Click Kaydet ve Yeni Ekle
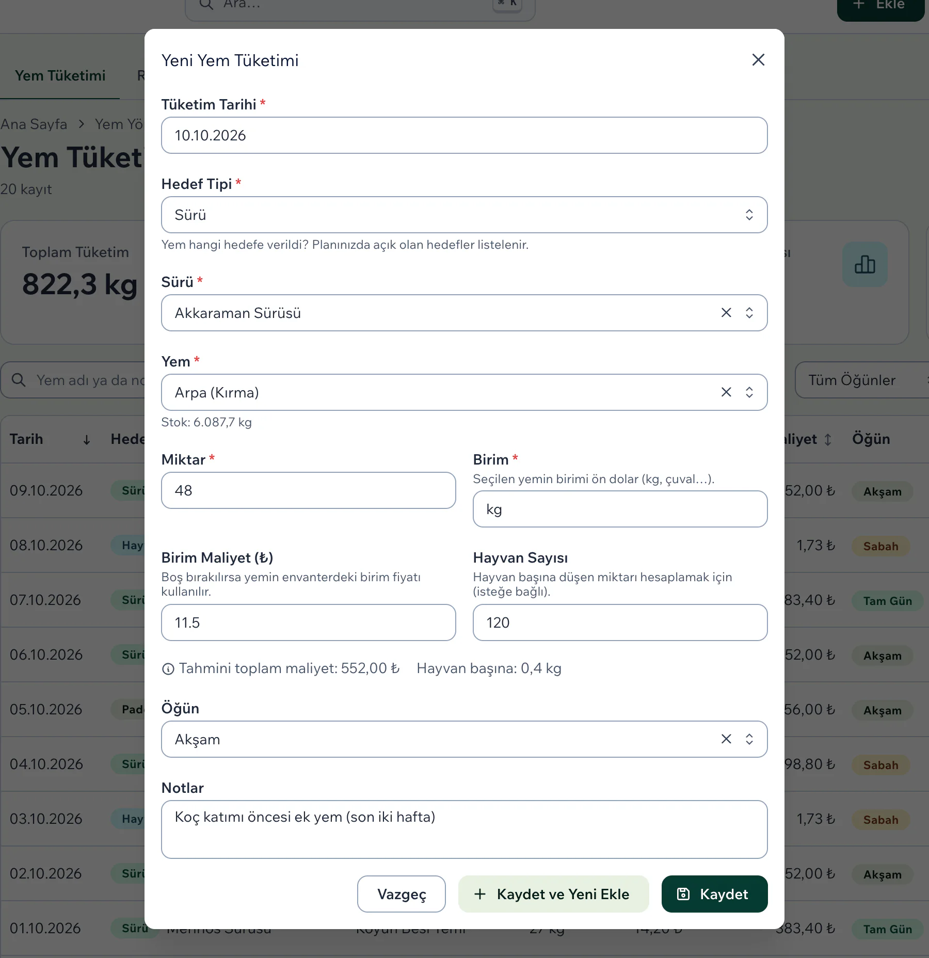Image resolution: width=929 pixels, height=958 pixels. pos(553,894)
